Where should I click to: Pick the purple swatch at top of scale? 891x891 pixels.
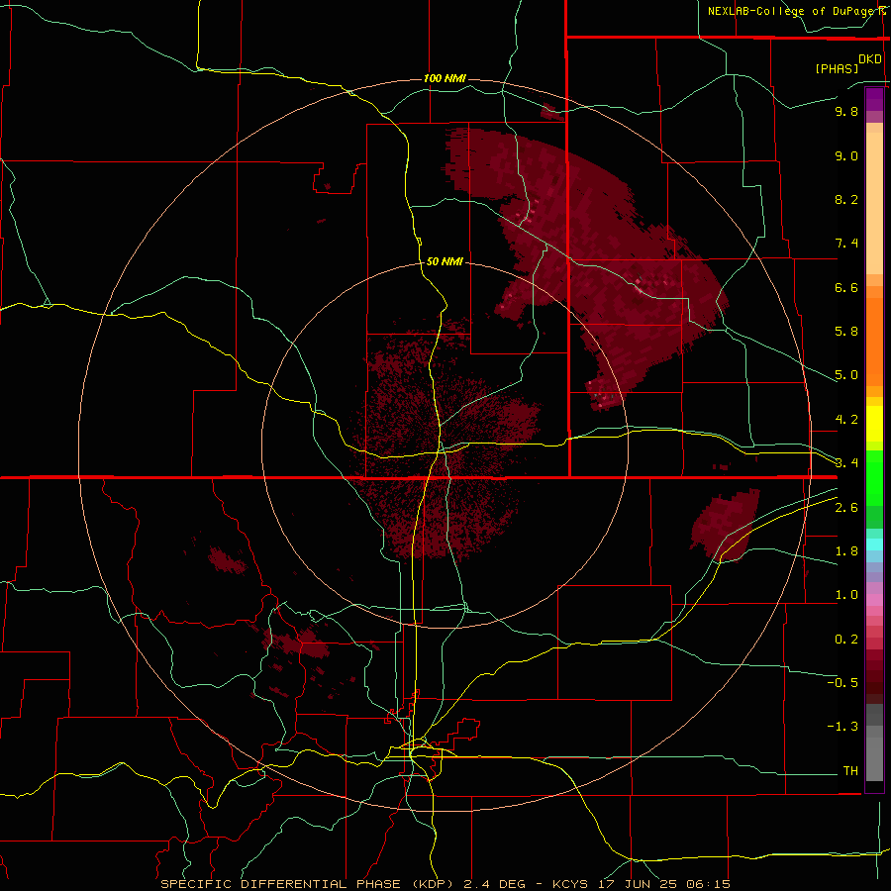874,99
